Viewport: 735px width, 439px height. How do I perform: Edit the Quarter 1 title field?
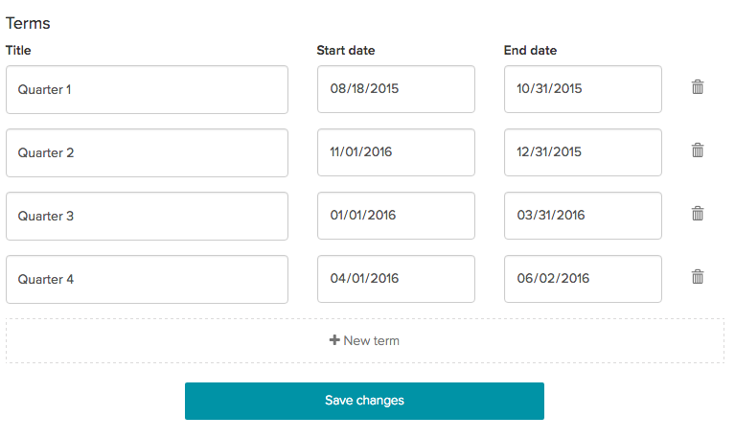coord(148,89)
